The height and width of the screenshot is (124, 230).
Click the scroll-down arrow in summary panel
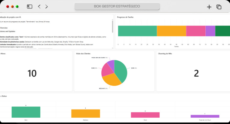click(112, 48)
